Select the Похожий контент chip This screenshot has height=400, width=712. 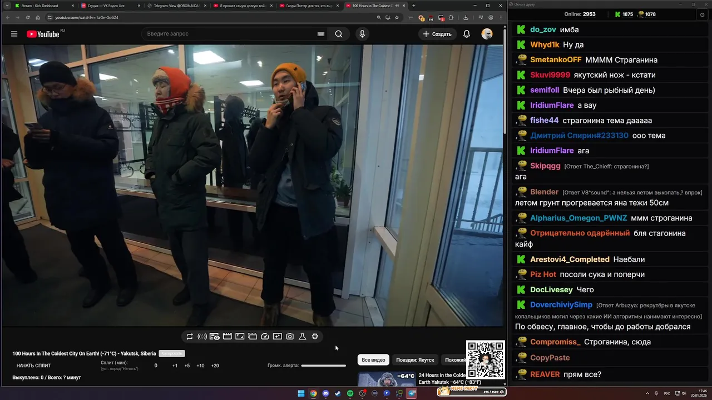tap(455, 360)
